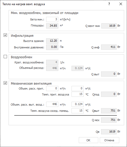Click the Q мех result field

109,120
